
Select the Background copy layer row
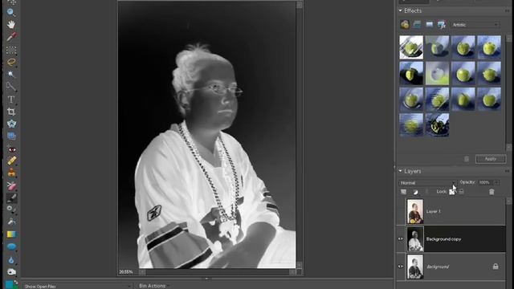click(x=451, y=239)
